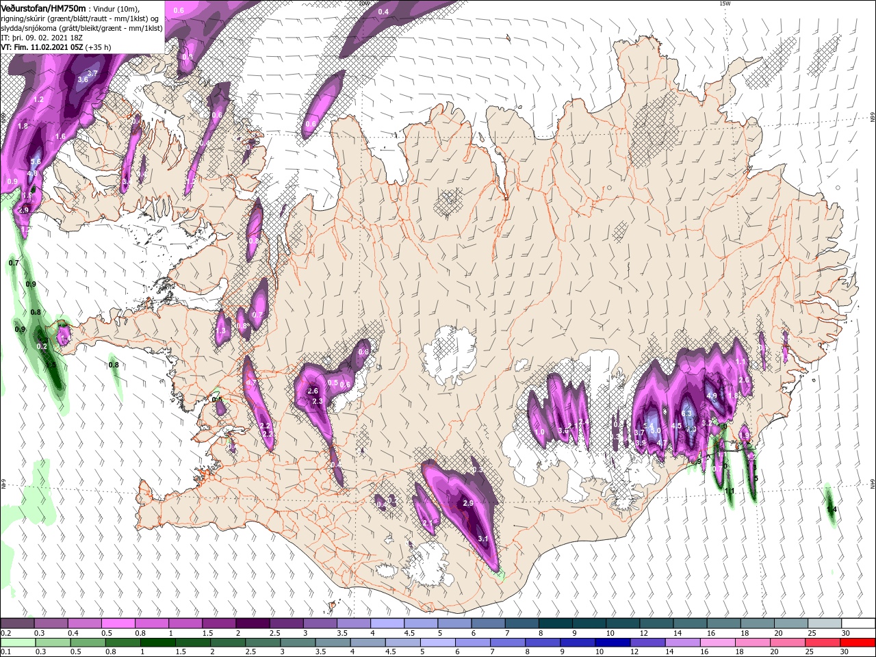
Task: Click the precipitation value 5.6
Action: tap(36, 162)
